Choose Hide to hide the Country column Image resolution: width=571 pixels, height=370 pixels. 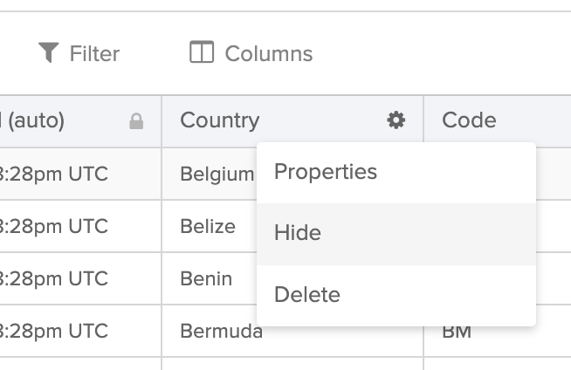click(x=298, y=233)
